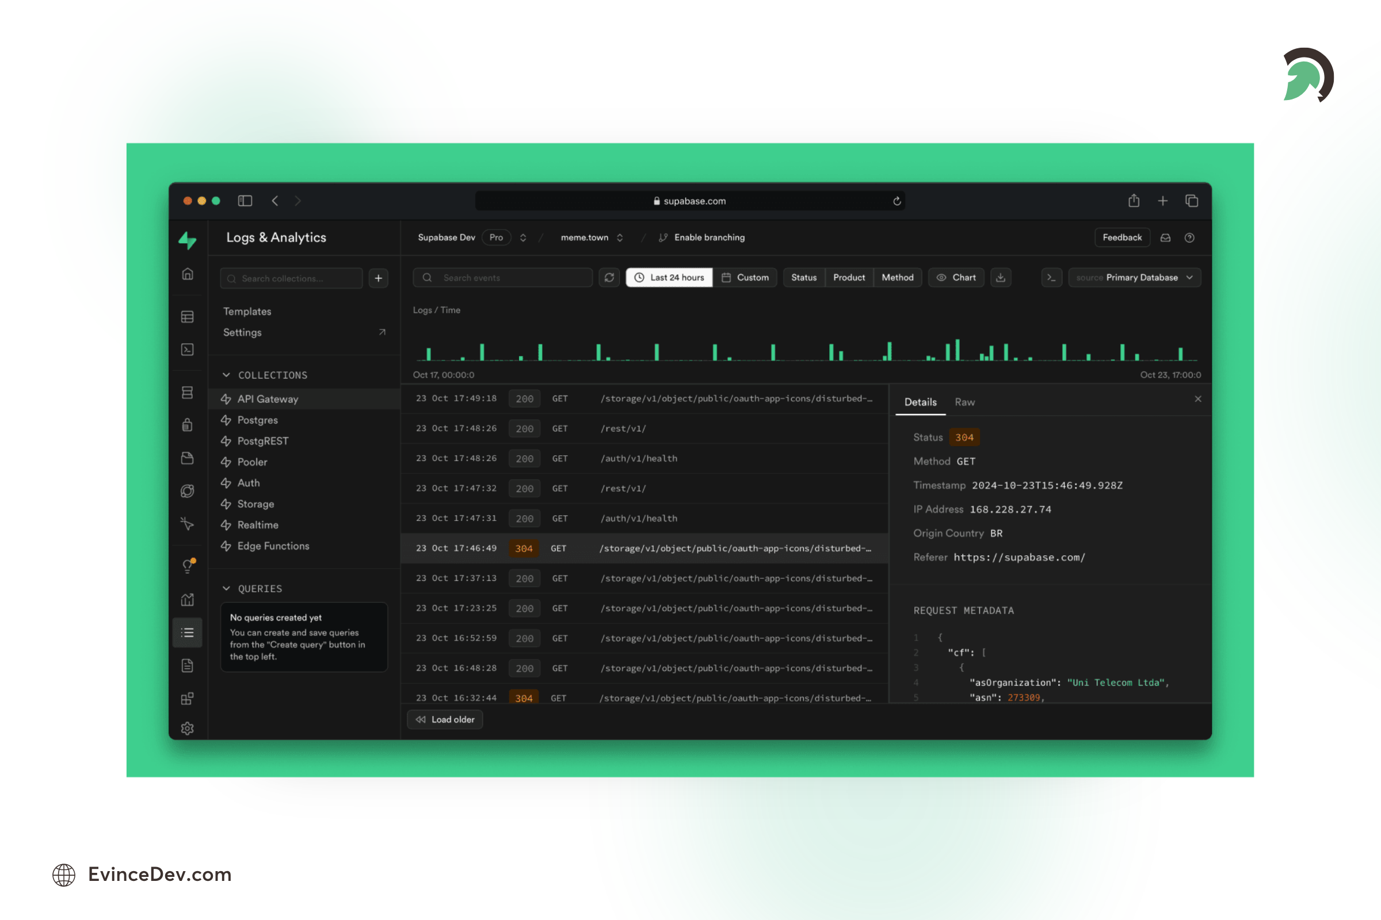The image size is (1381, 920).
Task: Switch to the Raw tab
Action: pos(964,402)
